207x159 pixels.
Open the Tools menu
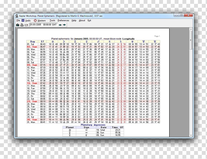(52, 20)
